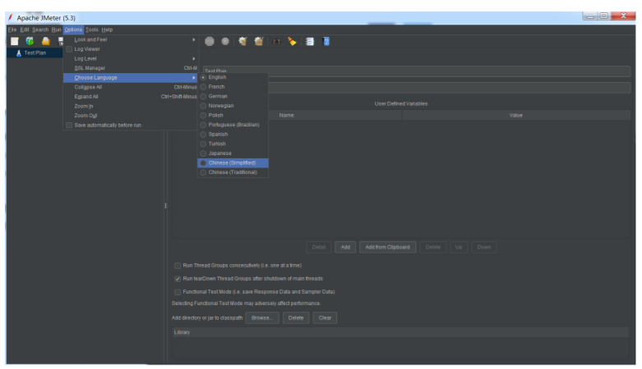This screenshot has height=369, width=642.
Task: Click the Stop test octagon icon
Action: point(210,41)
